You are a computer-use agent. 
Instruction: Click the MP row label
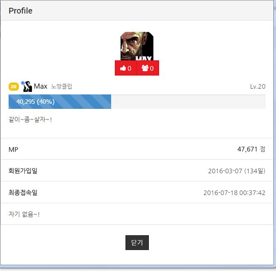[14, 149]
